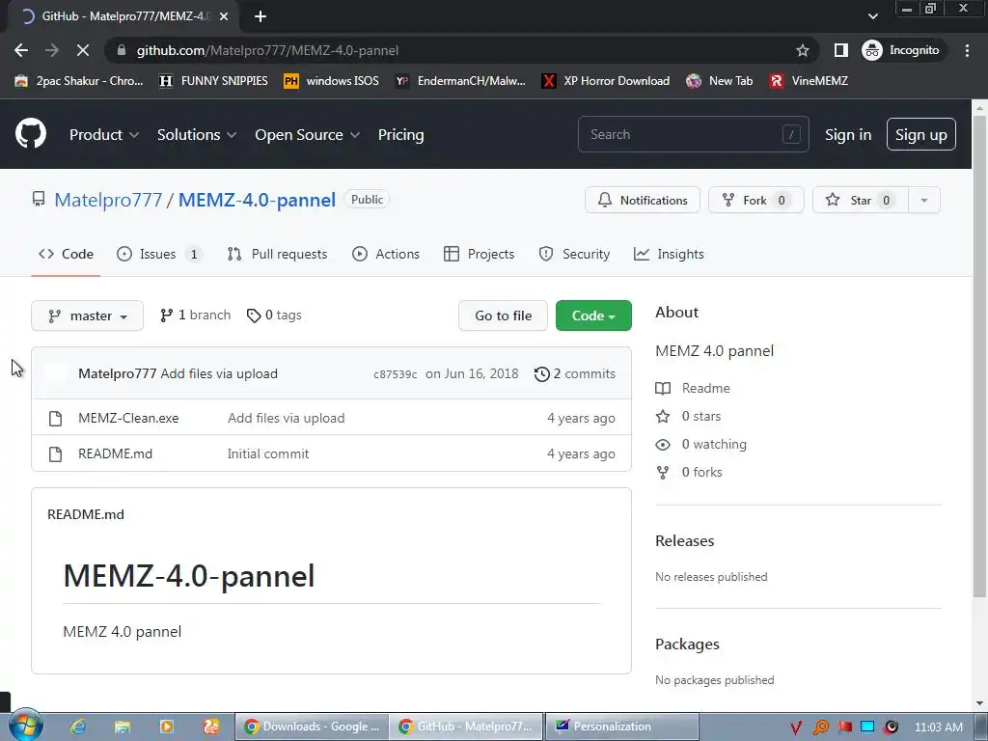View the 0 tags link
Screen dimensions: 988x741
tap(274, 316)
